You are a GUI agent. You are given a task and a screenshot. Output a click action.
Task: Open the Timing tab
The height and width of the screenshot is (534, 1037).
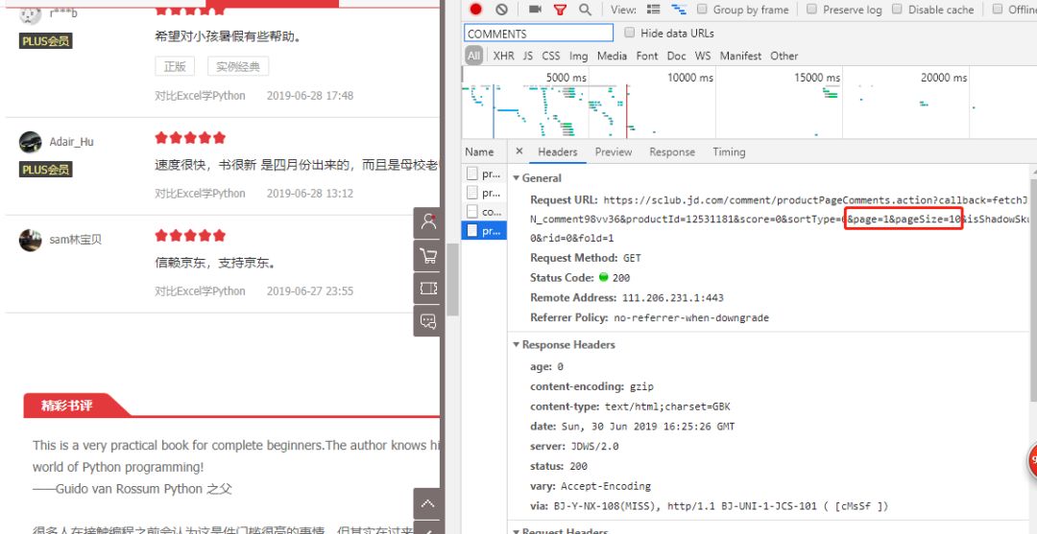[729, 151]
